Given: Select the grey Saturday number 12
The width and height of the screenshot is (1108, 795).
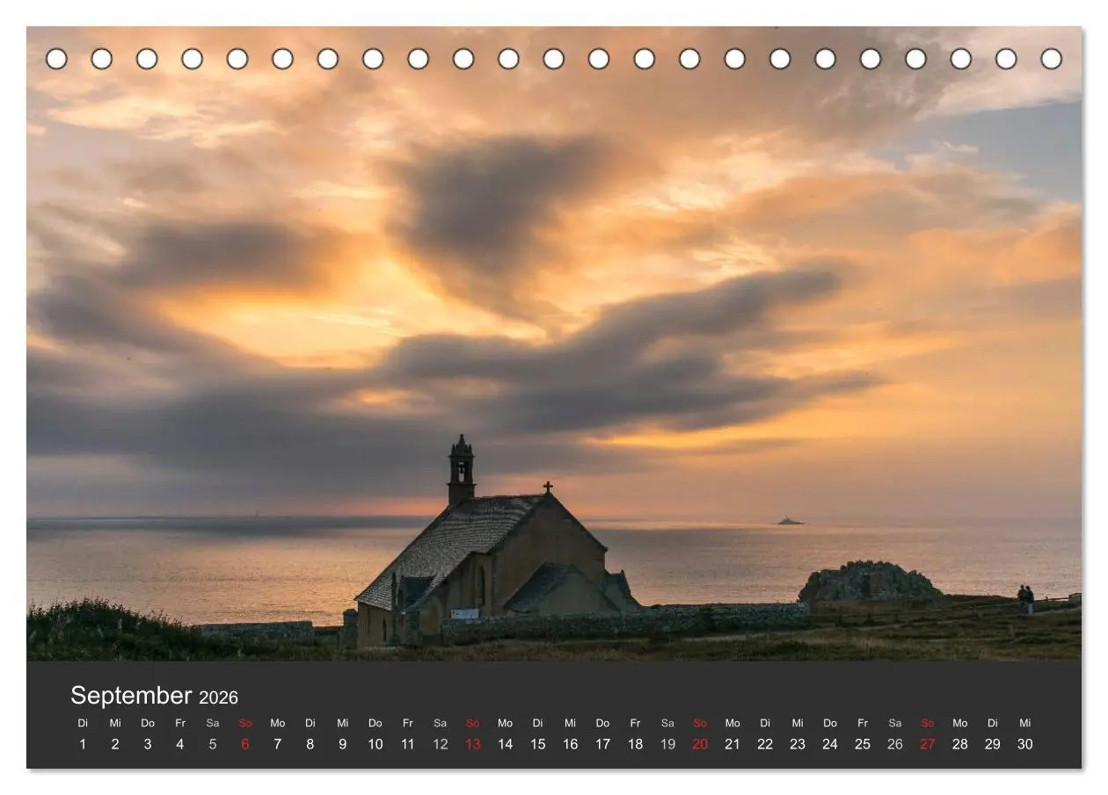Looking at the screenshot, I should point(441,744).
